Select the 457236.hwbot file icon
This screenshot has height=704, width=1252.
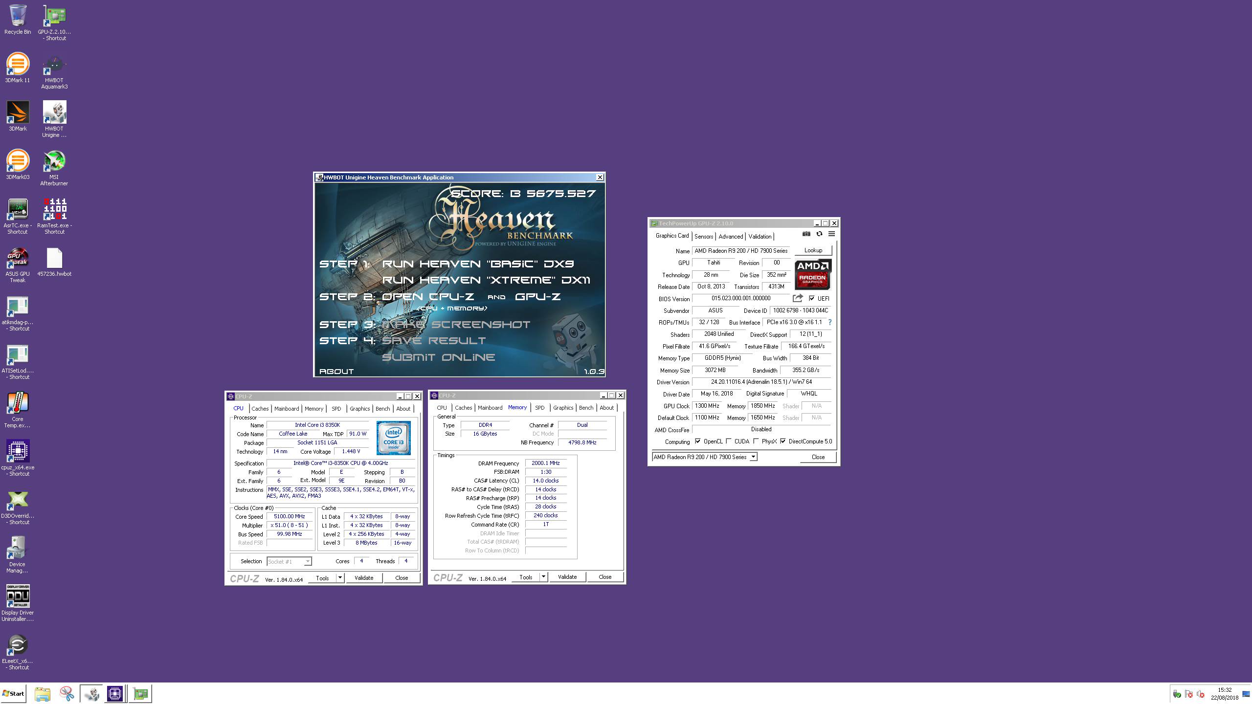(54, 262)
